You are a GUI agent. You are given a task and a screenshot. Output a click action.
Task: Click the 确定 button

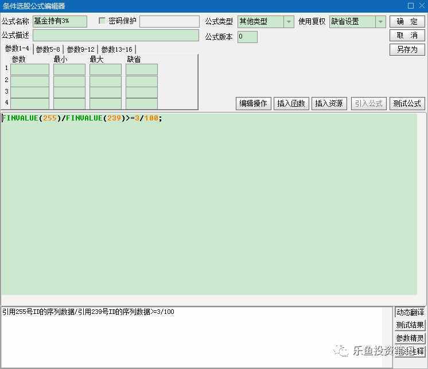[x=407, y=22]
